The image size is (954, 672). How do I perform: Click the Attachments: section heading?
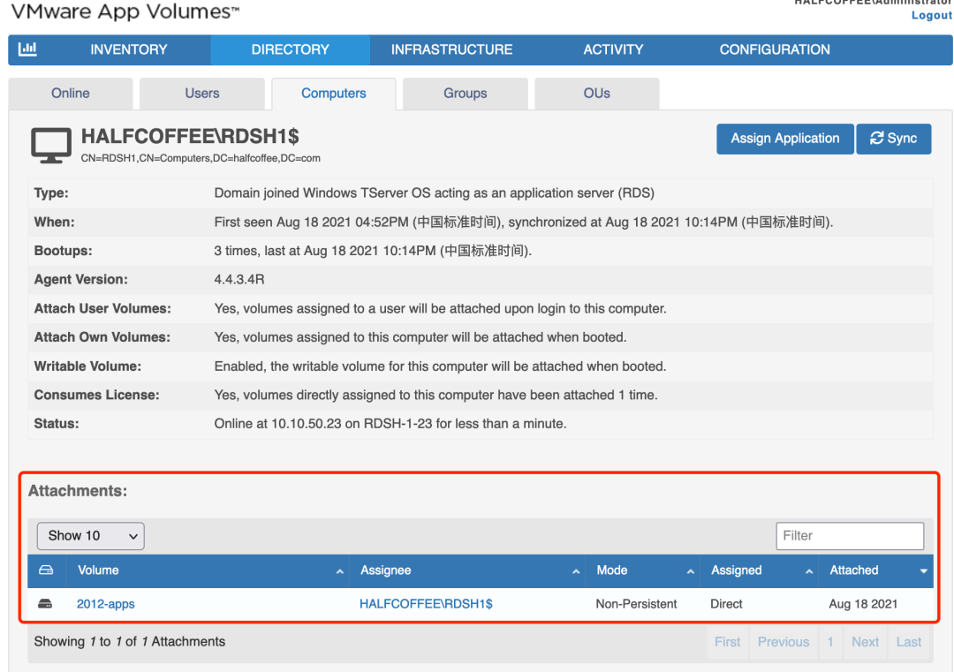(x=78, y=491)
